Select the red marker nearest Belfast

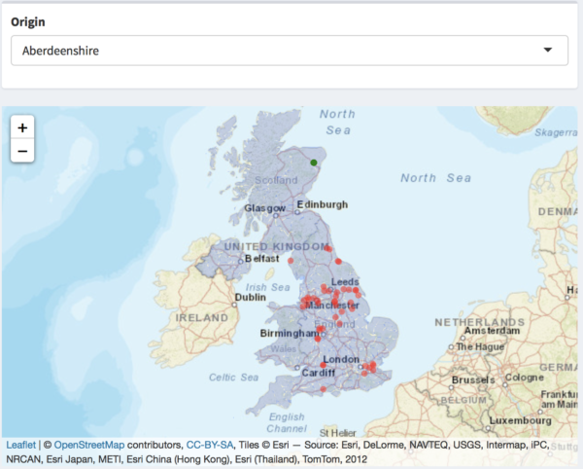[290, 261]
